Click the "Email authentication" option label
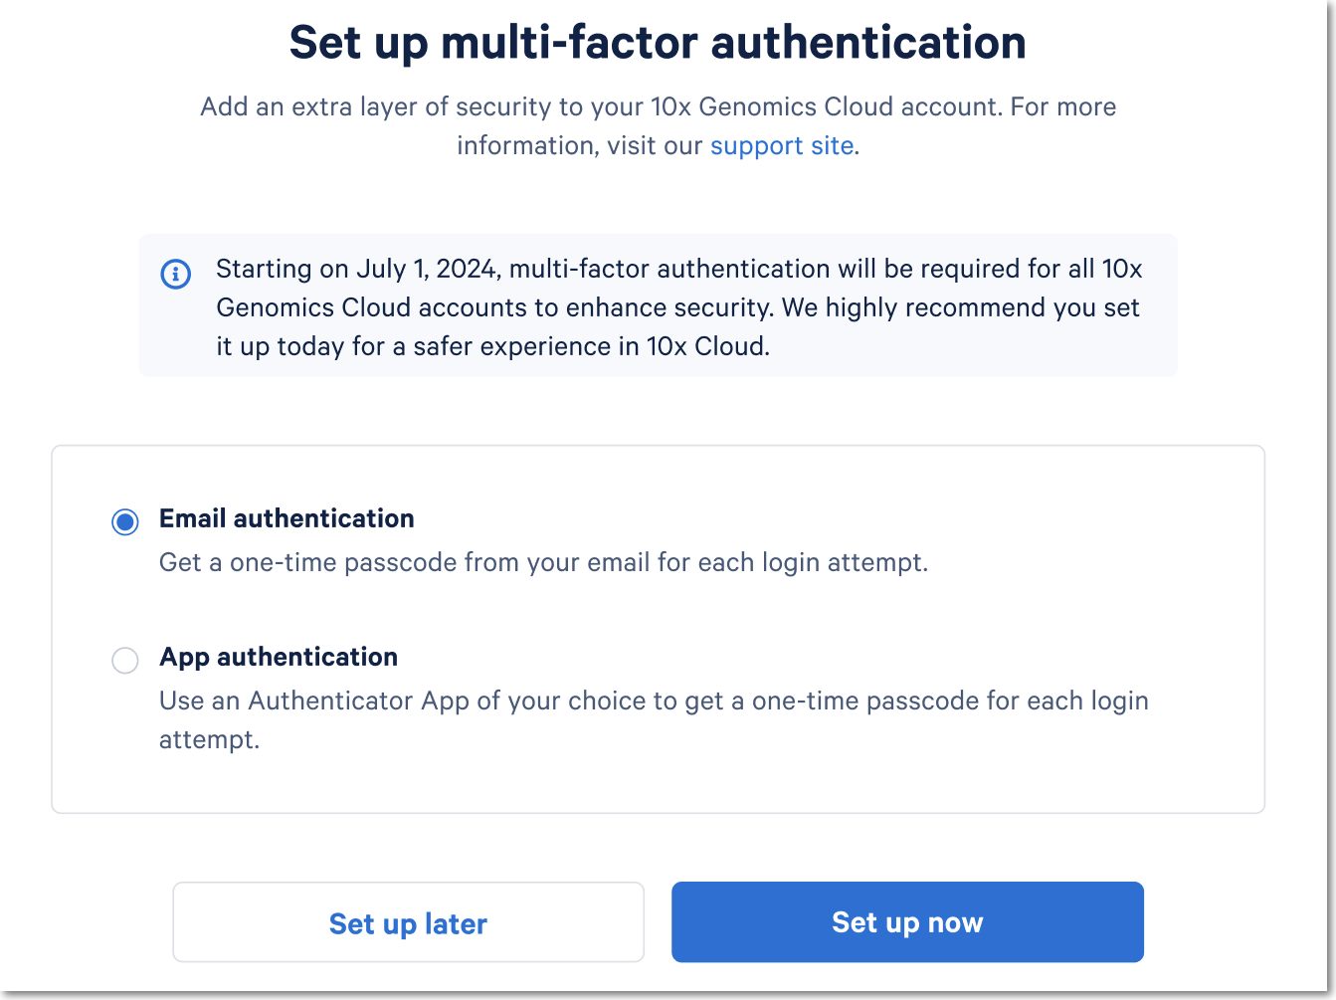 tap(286, 518)
